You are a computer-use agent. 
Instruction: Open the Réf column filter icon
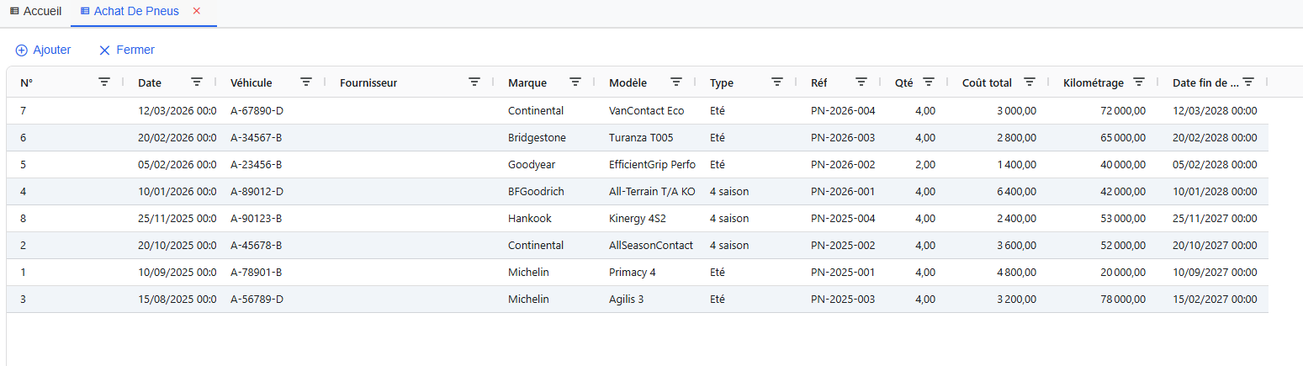(861, 82)
